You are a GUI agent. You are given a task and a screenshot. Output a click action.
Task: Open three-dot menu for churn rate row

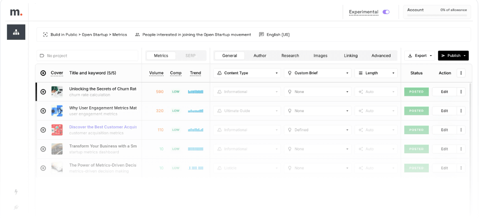click(x=461, y=92)
